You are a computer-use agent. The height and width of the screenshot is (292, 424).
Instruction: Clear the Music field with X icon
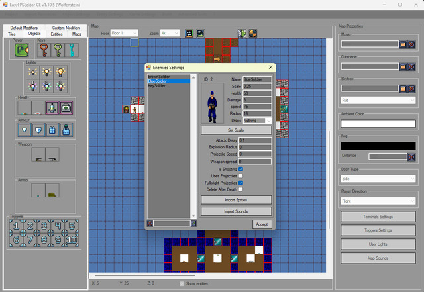coord(411,44)
